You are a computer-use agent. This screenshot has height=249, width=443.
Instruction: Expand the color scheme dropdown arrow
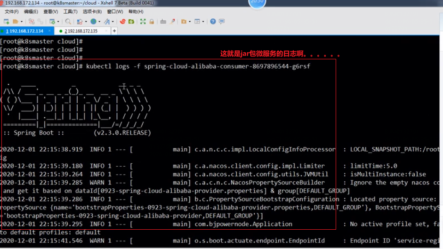(86, 22)
